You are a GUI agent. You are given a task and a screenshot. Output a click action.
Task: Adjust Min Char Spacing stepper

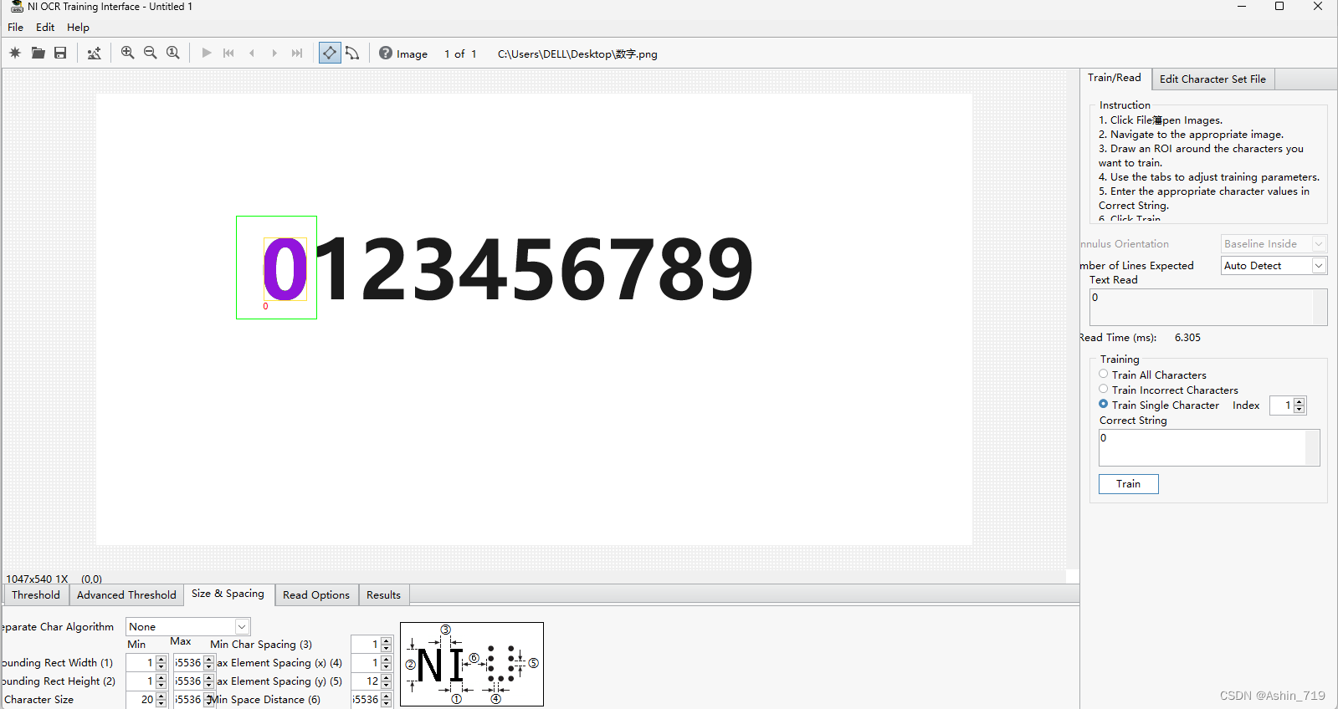[387, 645]
